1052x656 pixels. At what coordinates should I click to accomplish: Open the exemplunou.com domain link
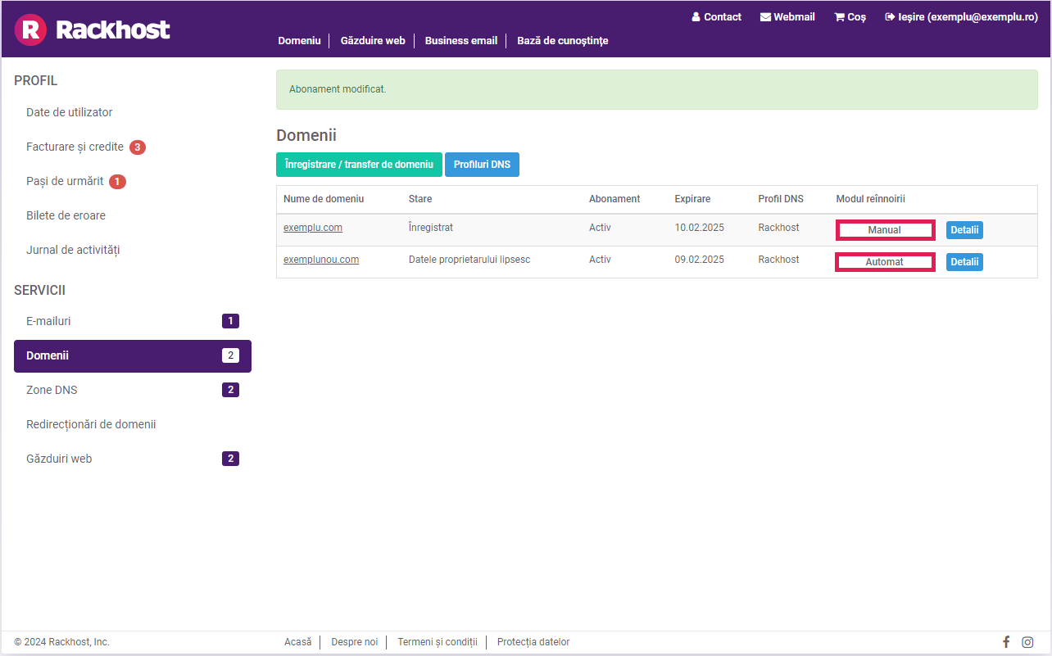click(x=321, y=260)
